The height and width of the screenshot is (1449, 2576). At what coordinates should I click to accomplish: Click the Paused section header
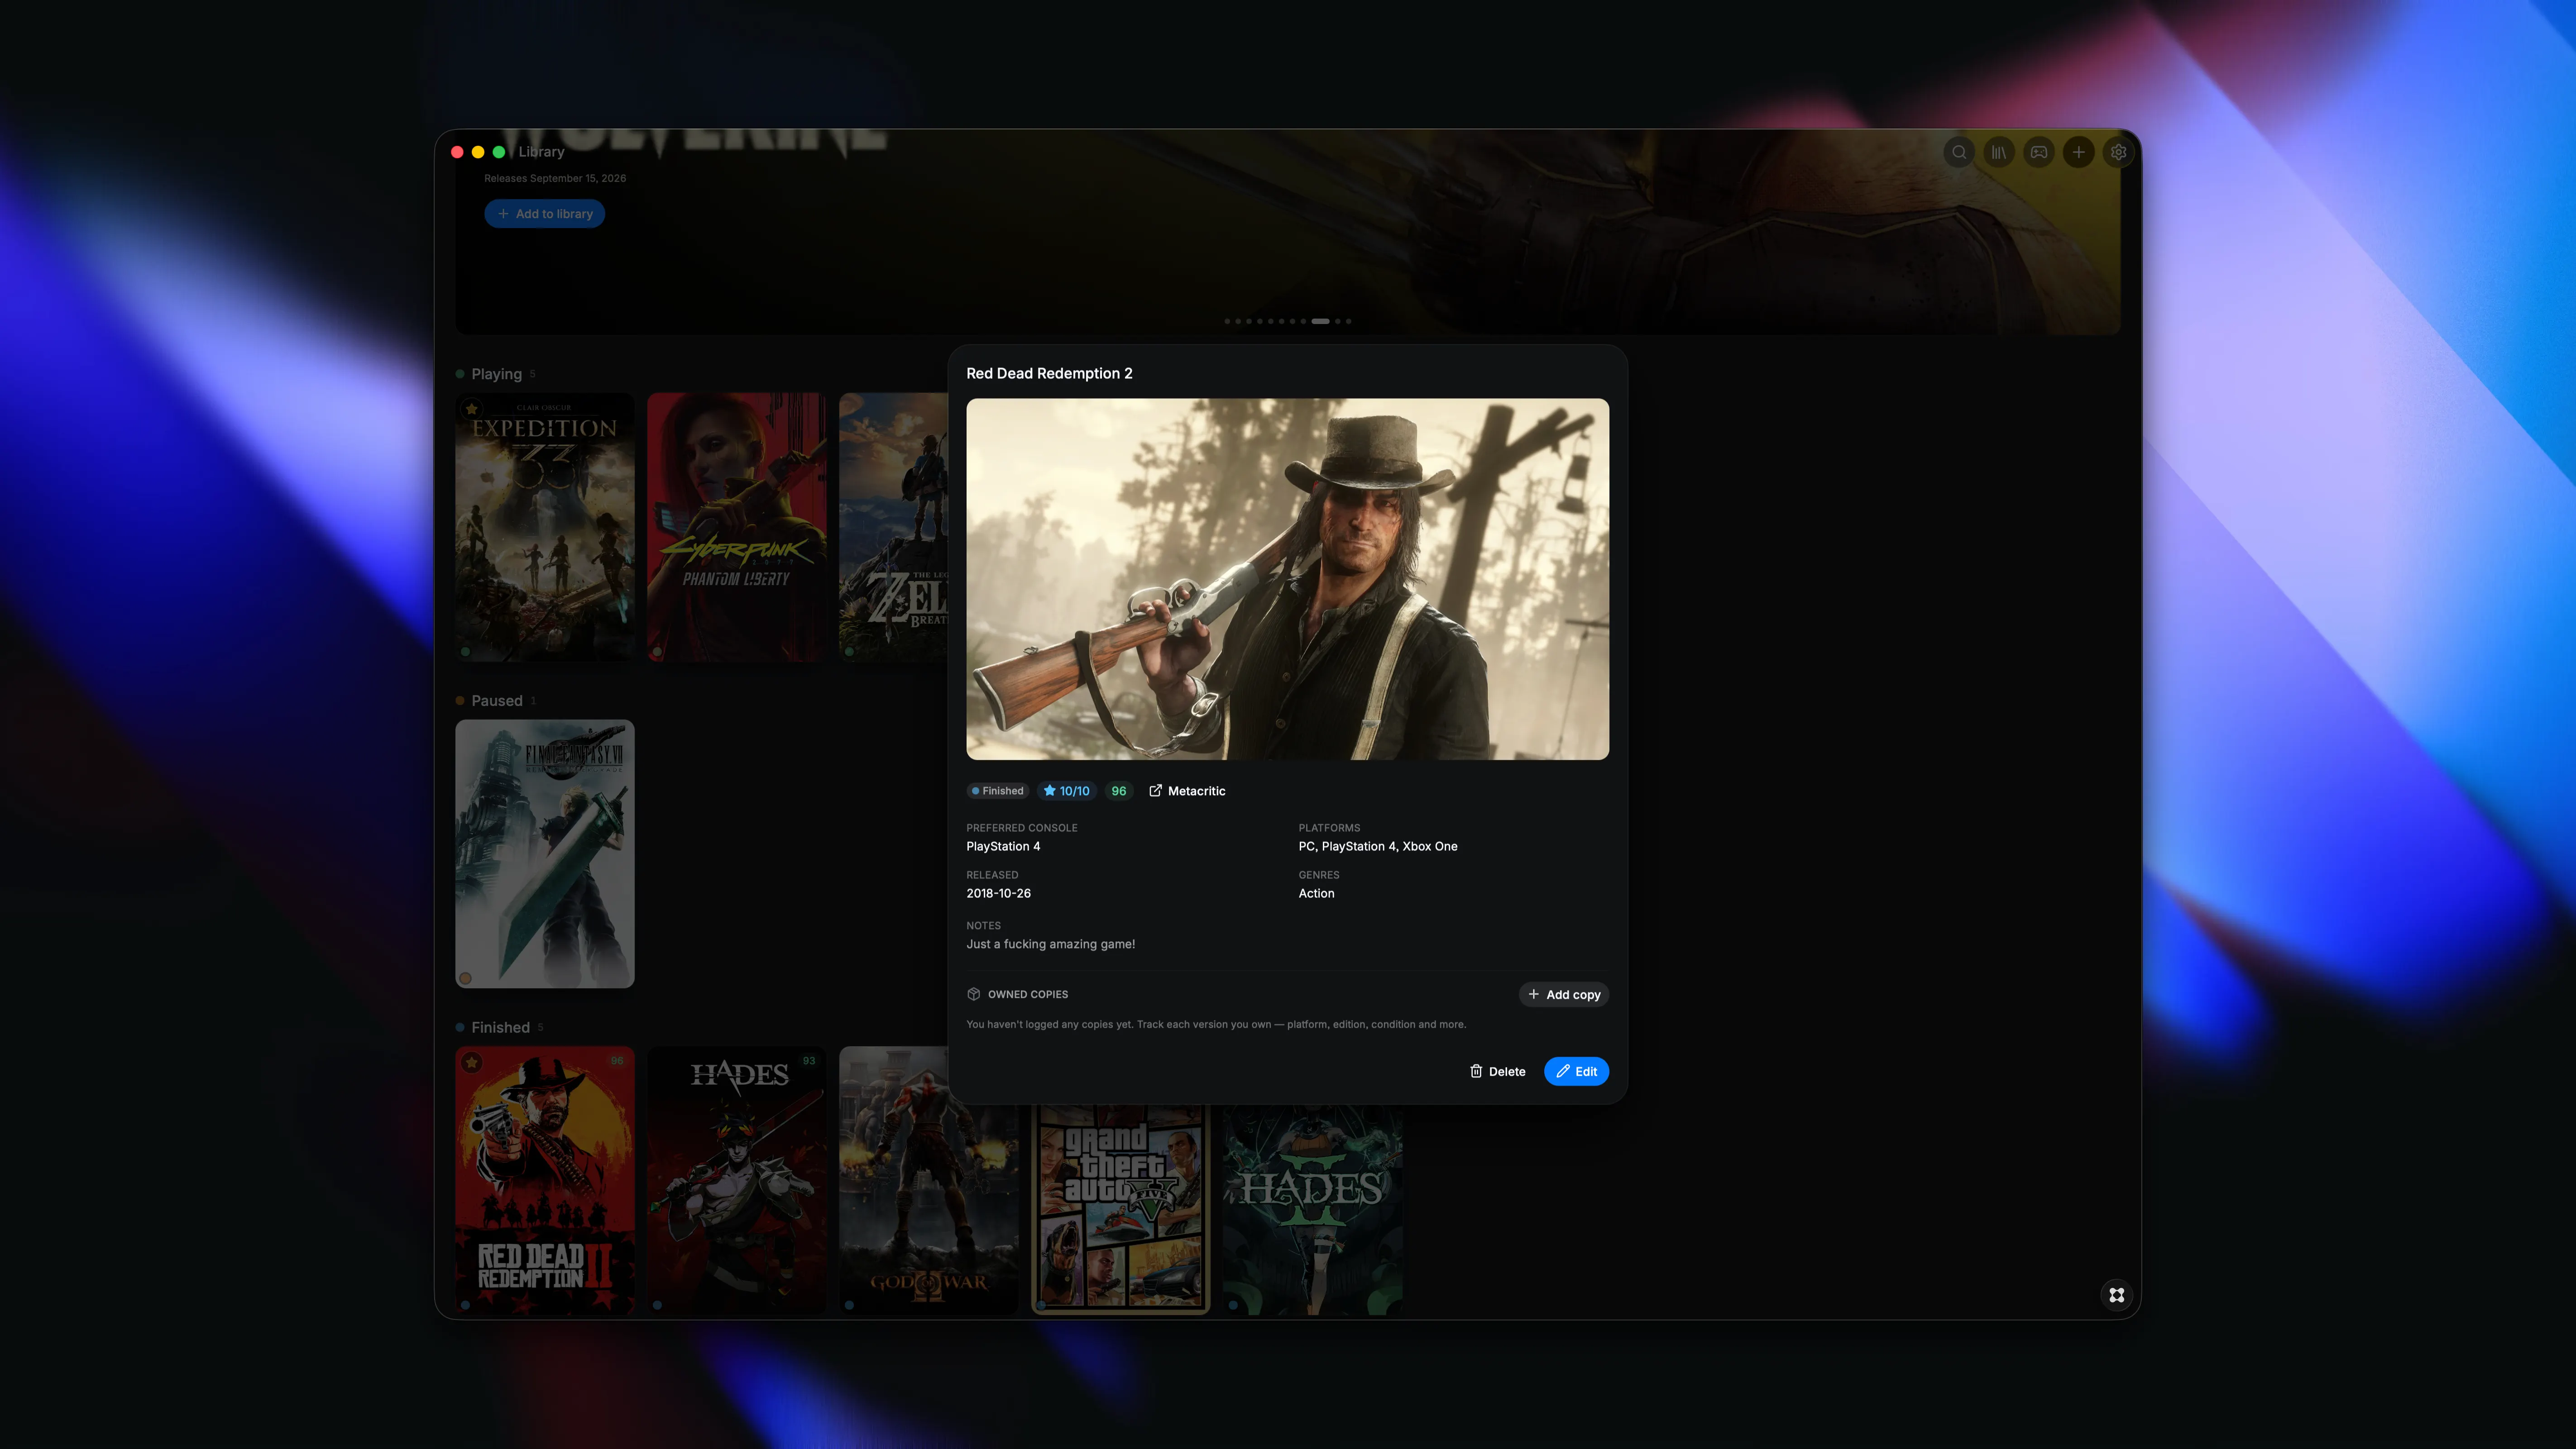click(497, 701)
